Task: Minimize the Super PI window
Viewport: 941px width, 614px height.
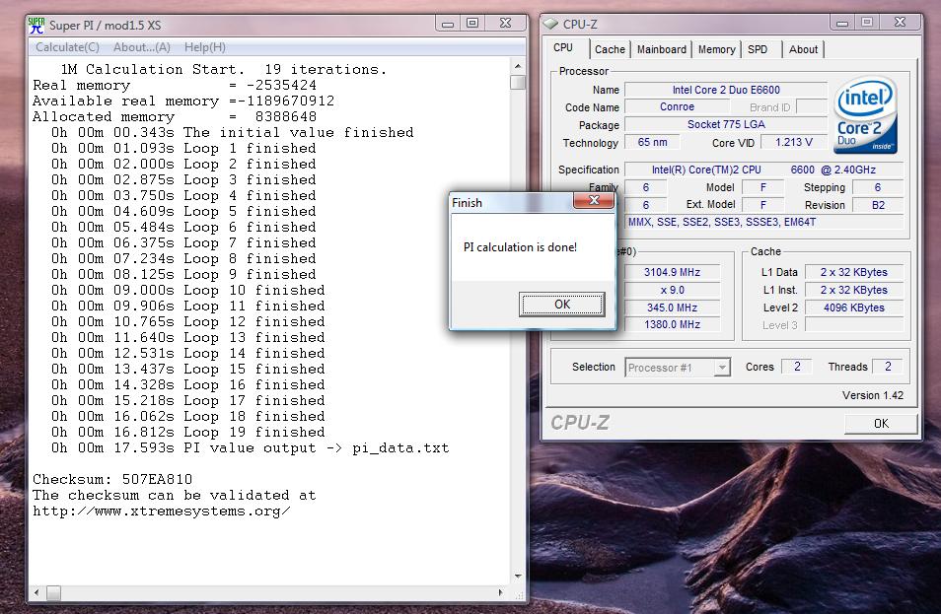Action: (447, 24)
